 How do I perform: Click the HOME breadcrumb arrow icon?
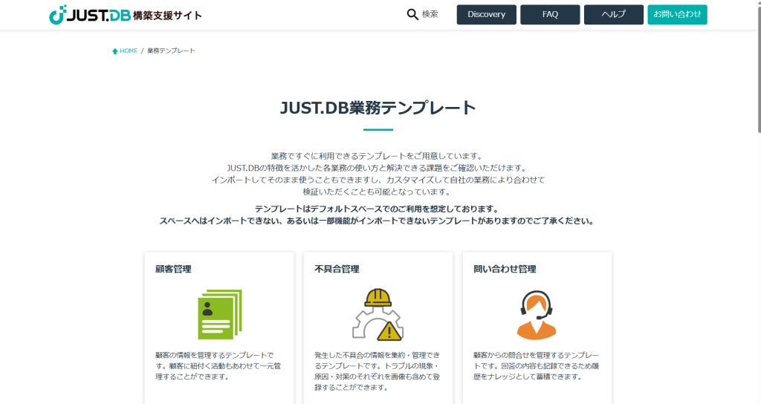[115, 51]
